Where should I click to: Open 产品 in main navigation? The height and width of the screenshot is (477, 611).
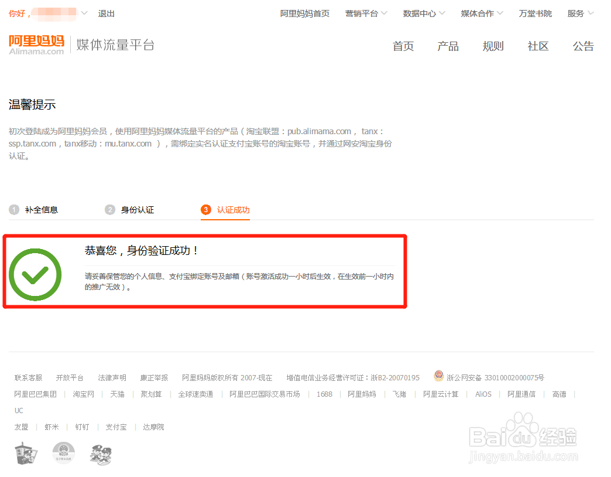pyautogui.click(x=448, y=46)
